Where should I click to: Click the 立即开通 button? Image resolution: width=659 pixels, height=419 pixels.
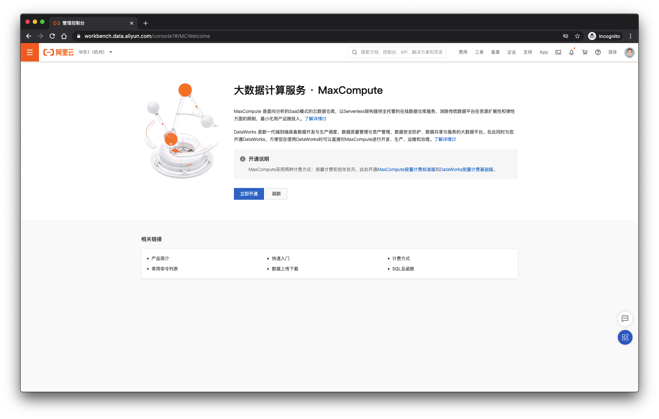[x=249, y=194]
